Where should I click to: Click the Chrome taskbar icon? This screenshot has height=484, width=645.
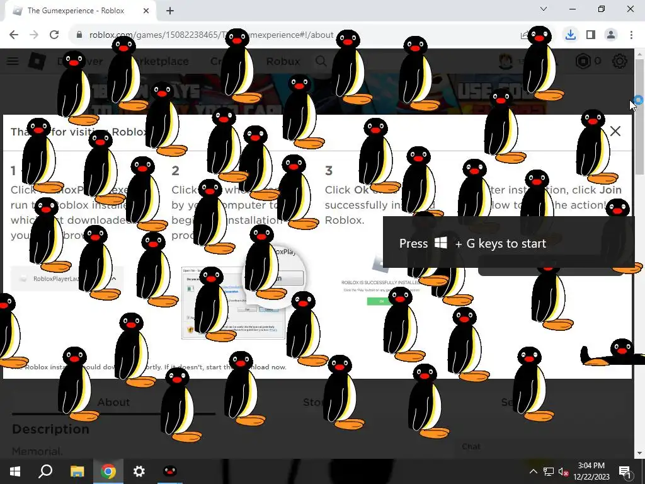click(x=108, y=471)
